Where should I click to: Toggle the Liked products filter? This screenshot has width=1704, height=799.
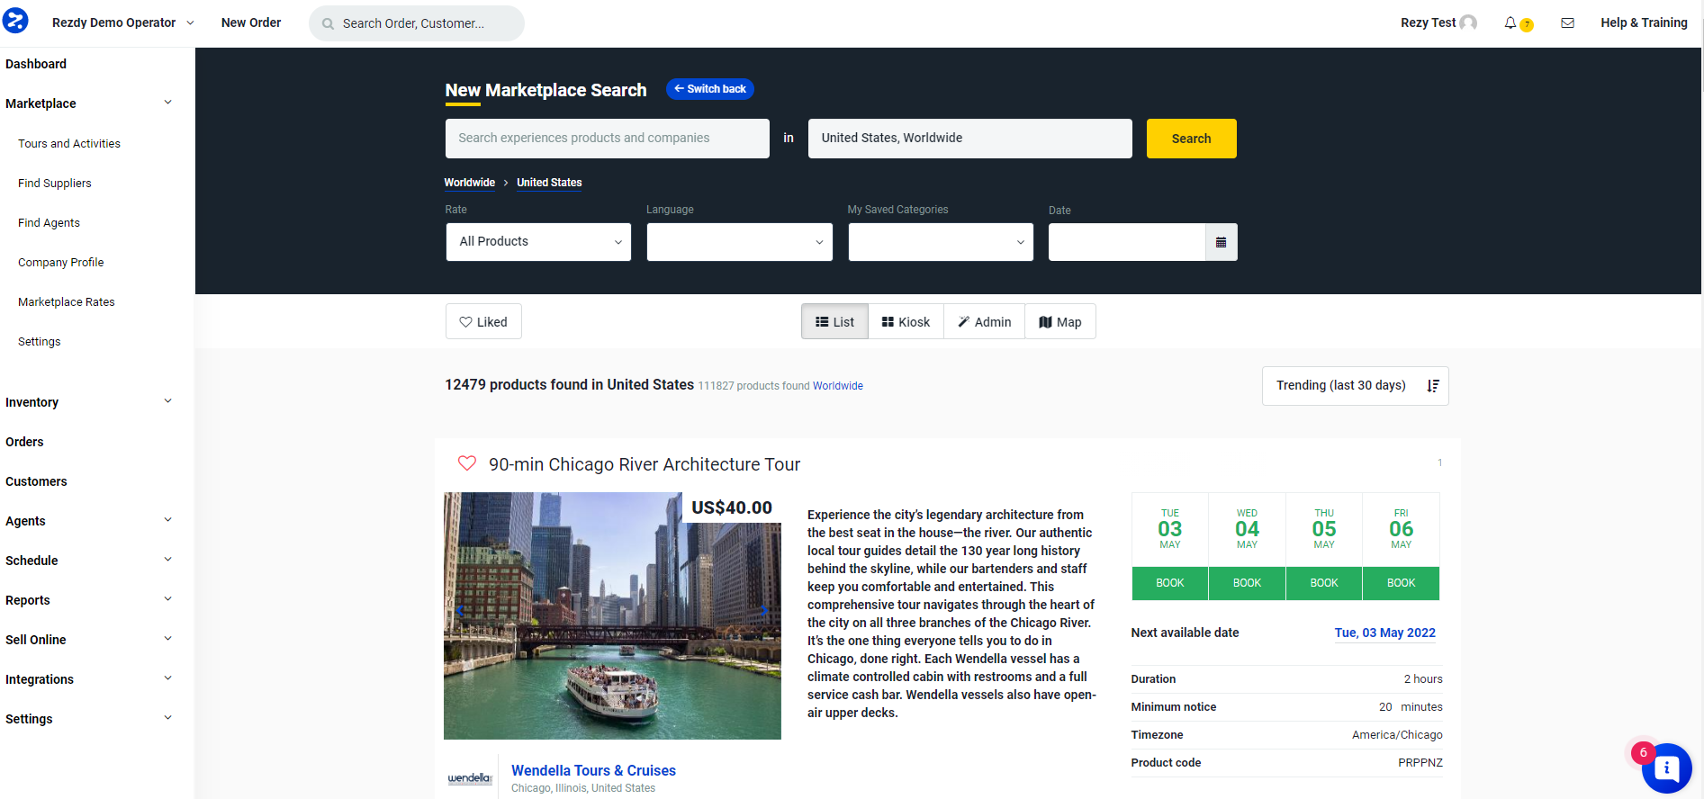[x=483, y=321]
